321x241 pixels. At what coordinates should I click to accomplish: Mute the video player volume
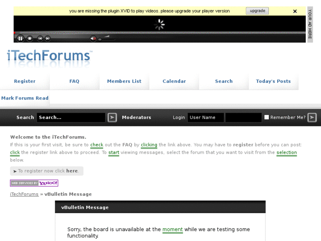pos(93,38)
